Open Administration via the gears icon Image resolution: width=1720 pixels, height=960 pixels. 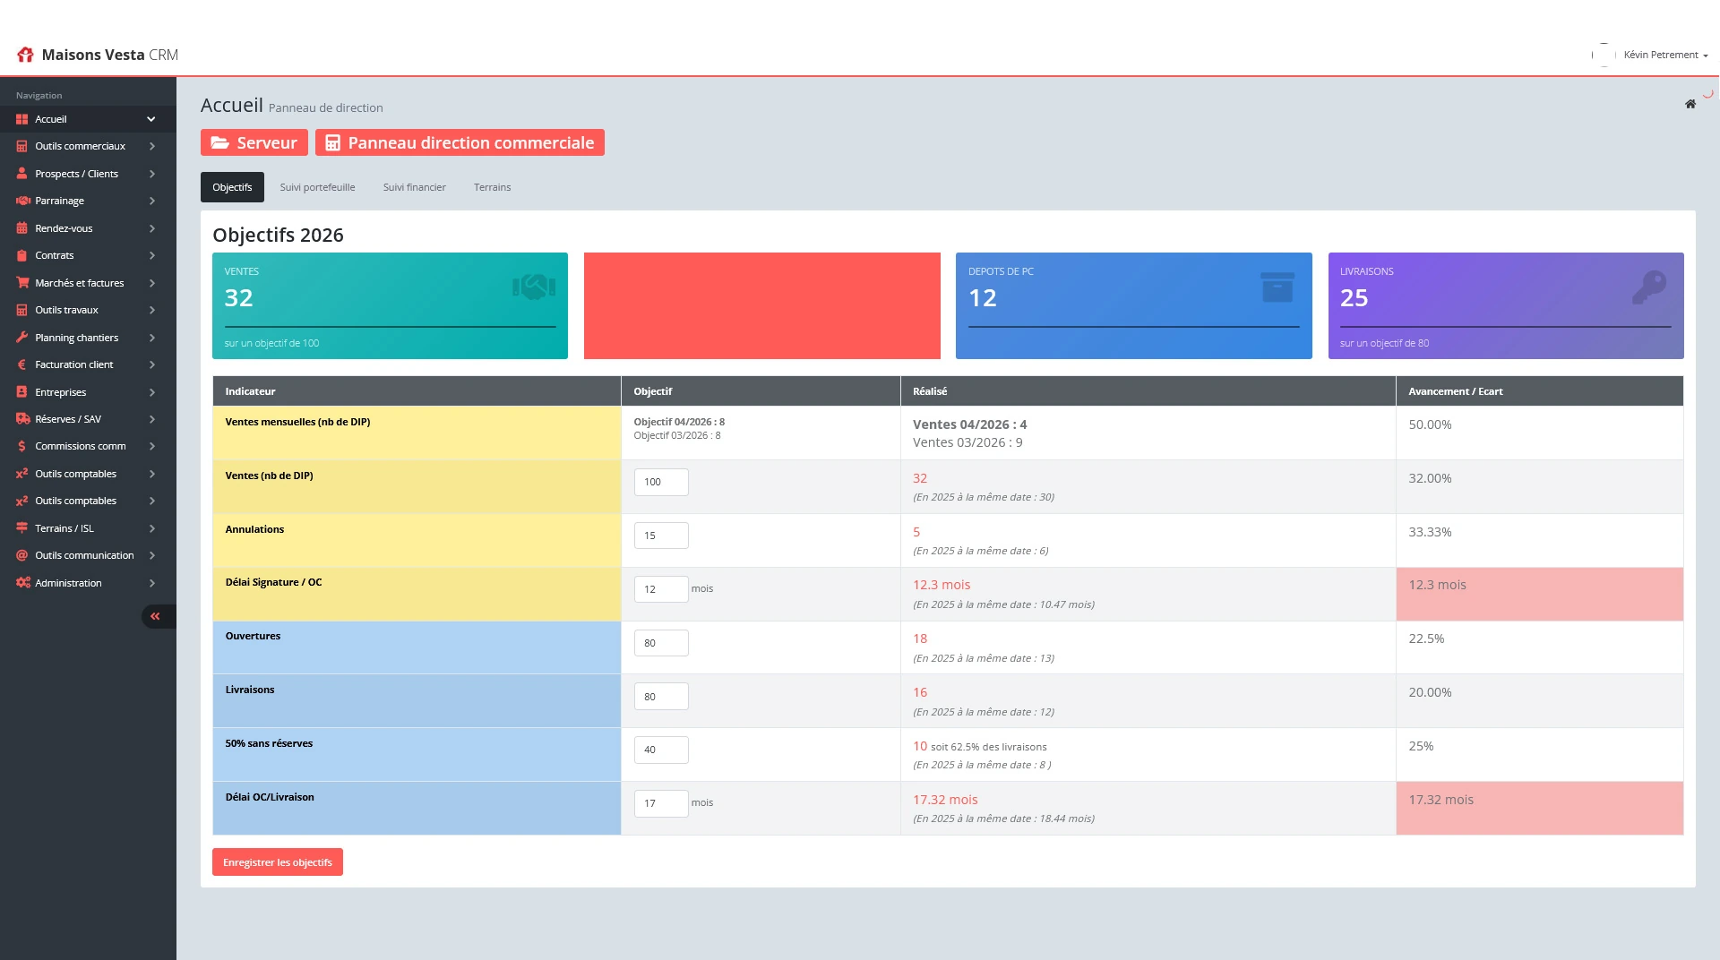point(23,583)
